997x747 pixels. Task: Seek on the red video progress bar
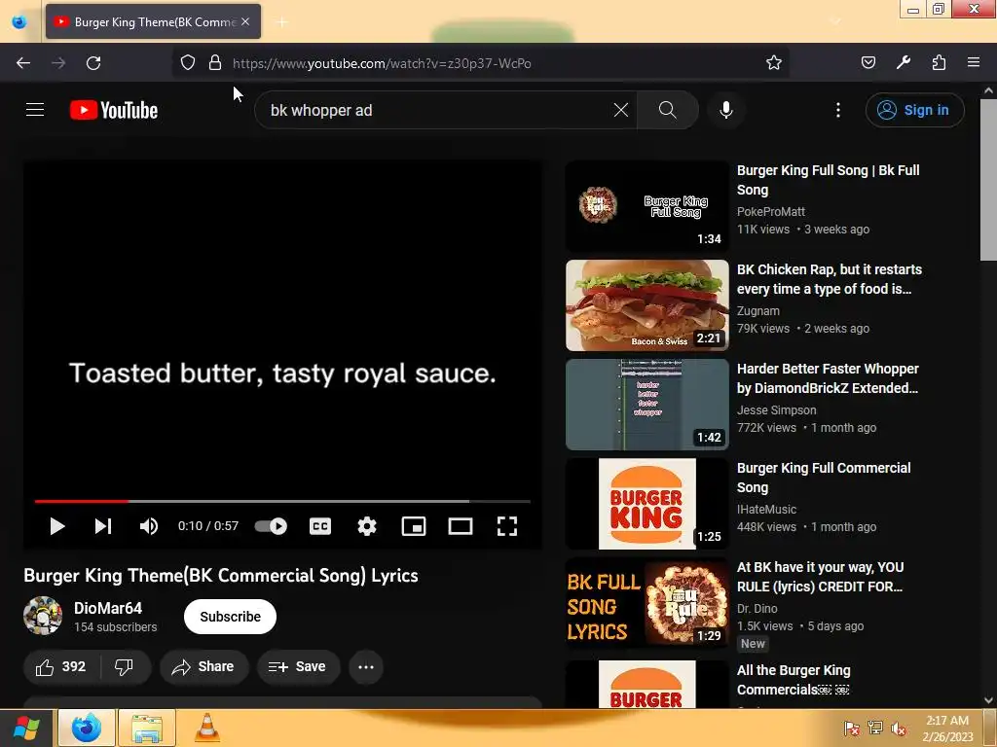point(282,501)
